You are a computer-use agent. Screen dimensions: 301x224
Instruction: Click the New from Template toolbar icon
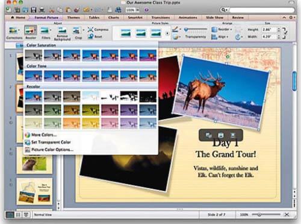[17, 10]
